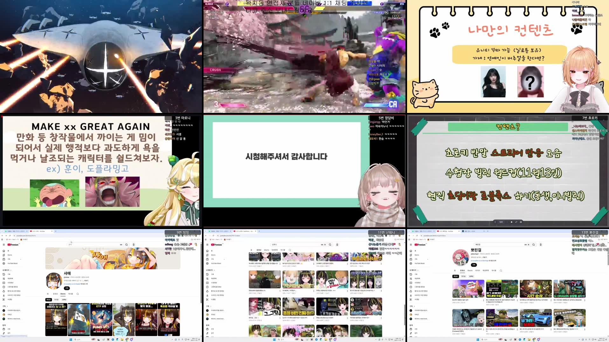Click the search magnifier icon
This screenshot has height=342, width=609.
(x=126, y=245)
